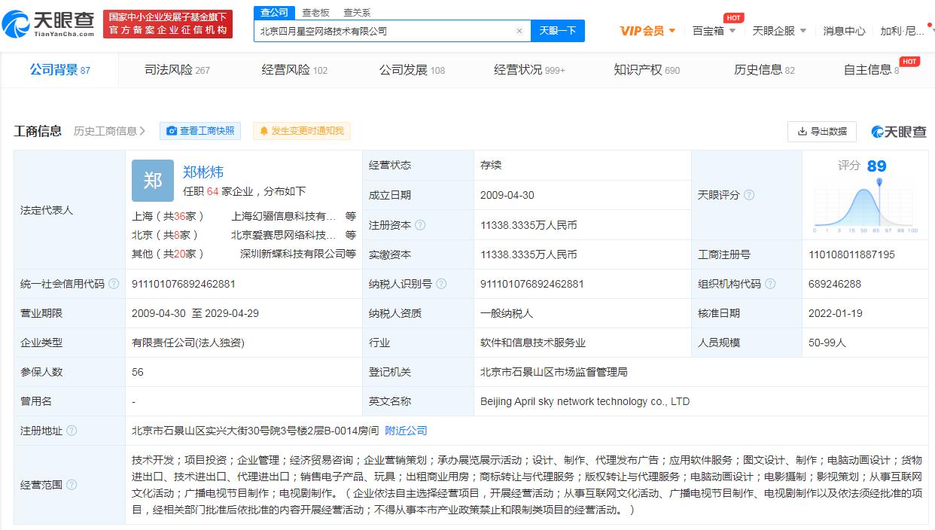Clear the search box text
This screenshot has height=530, width=935.
pos(519,31)
